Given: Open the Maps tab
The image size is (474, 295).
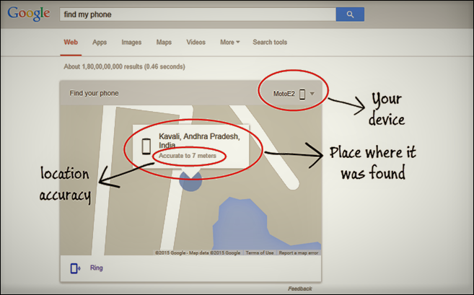Looking at the screenshot, I should point(164,43).
